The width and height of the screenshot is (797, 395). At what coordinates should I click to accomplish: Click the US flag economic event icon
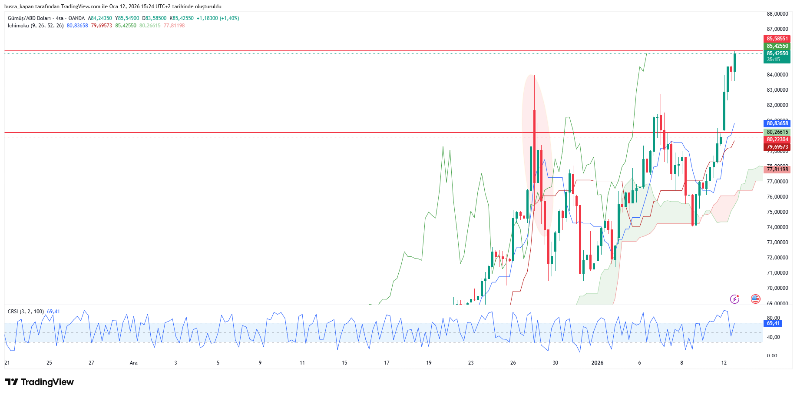point(756,299)
